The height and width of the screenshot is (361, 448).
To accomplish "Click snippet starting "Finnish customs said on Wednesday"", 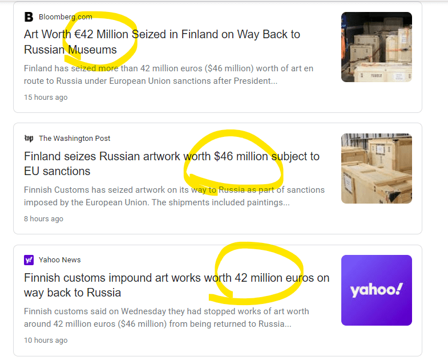I will (x=166, y=318).
